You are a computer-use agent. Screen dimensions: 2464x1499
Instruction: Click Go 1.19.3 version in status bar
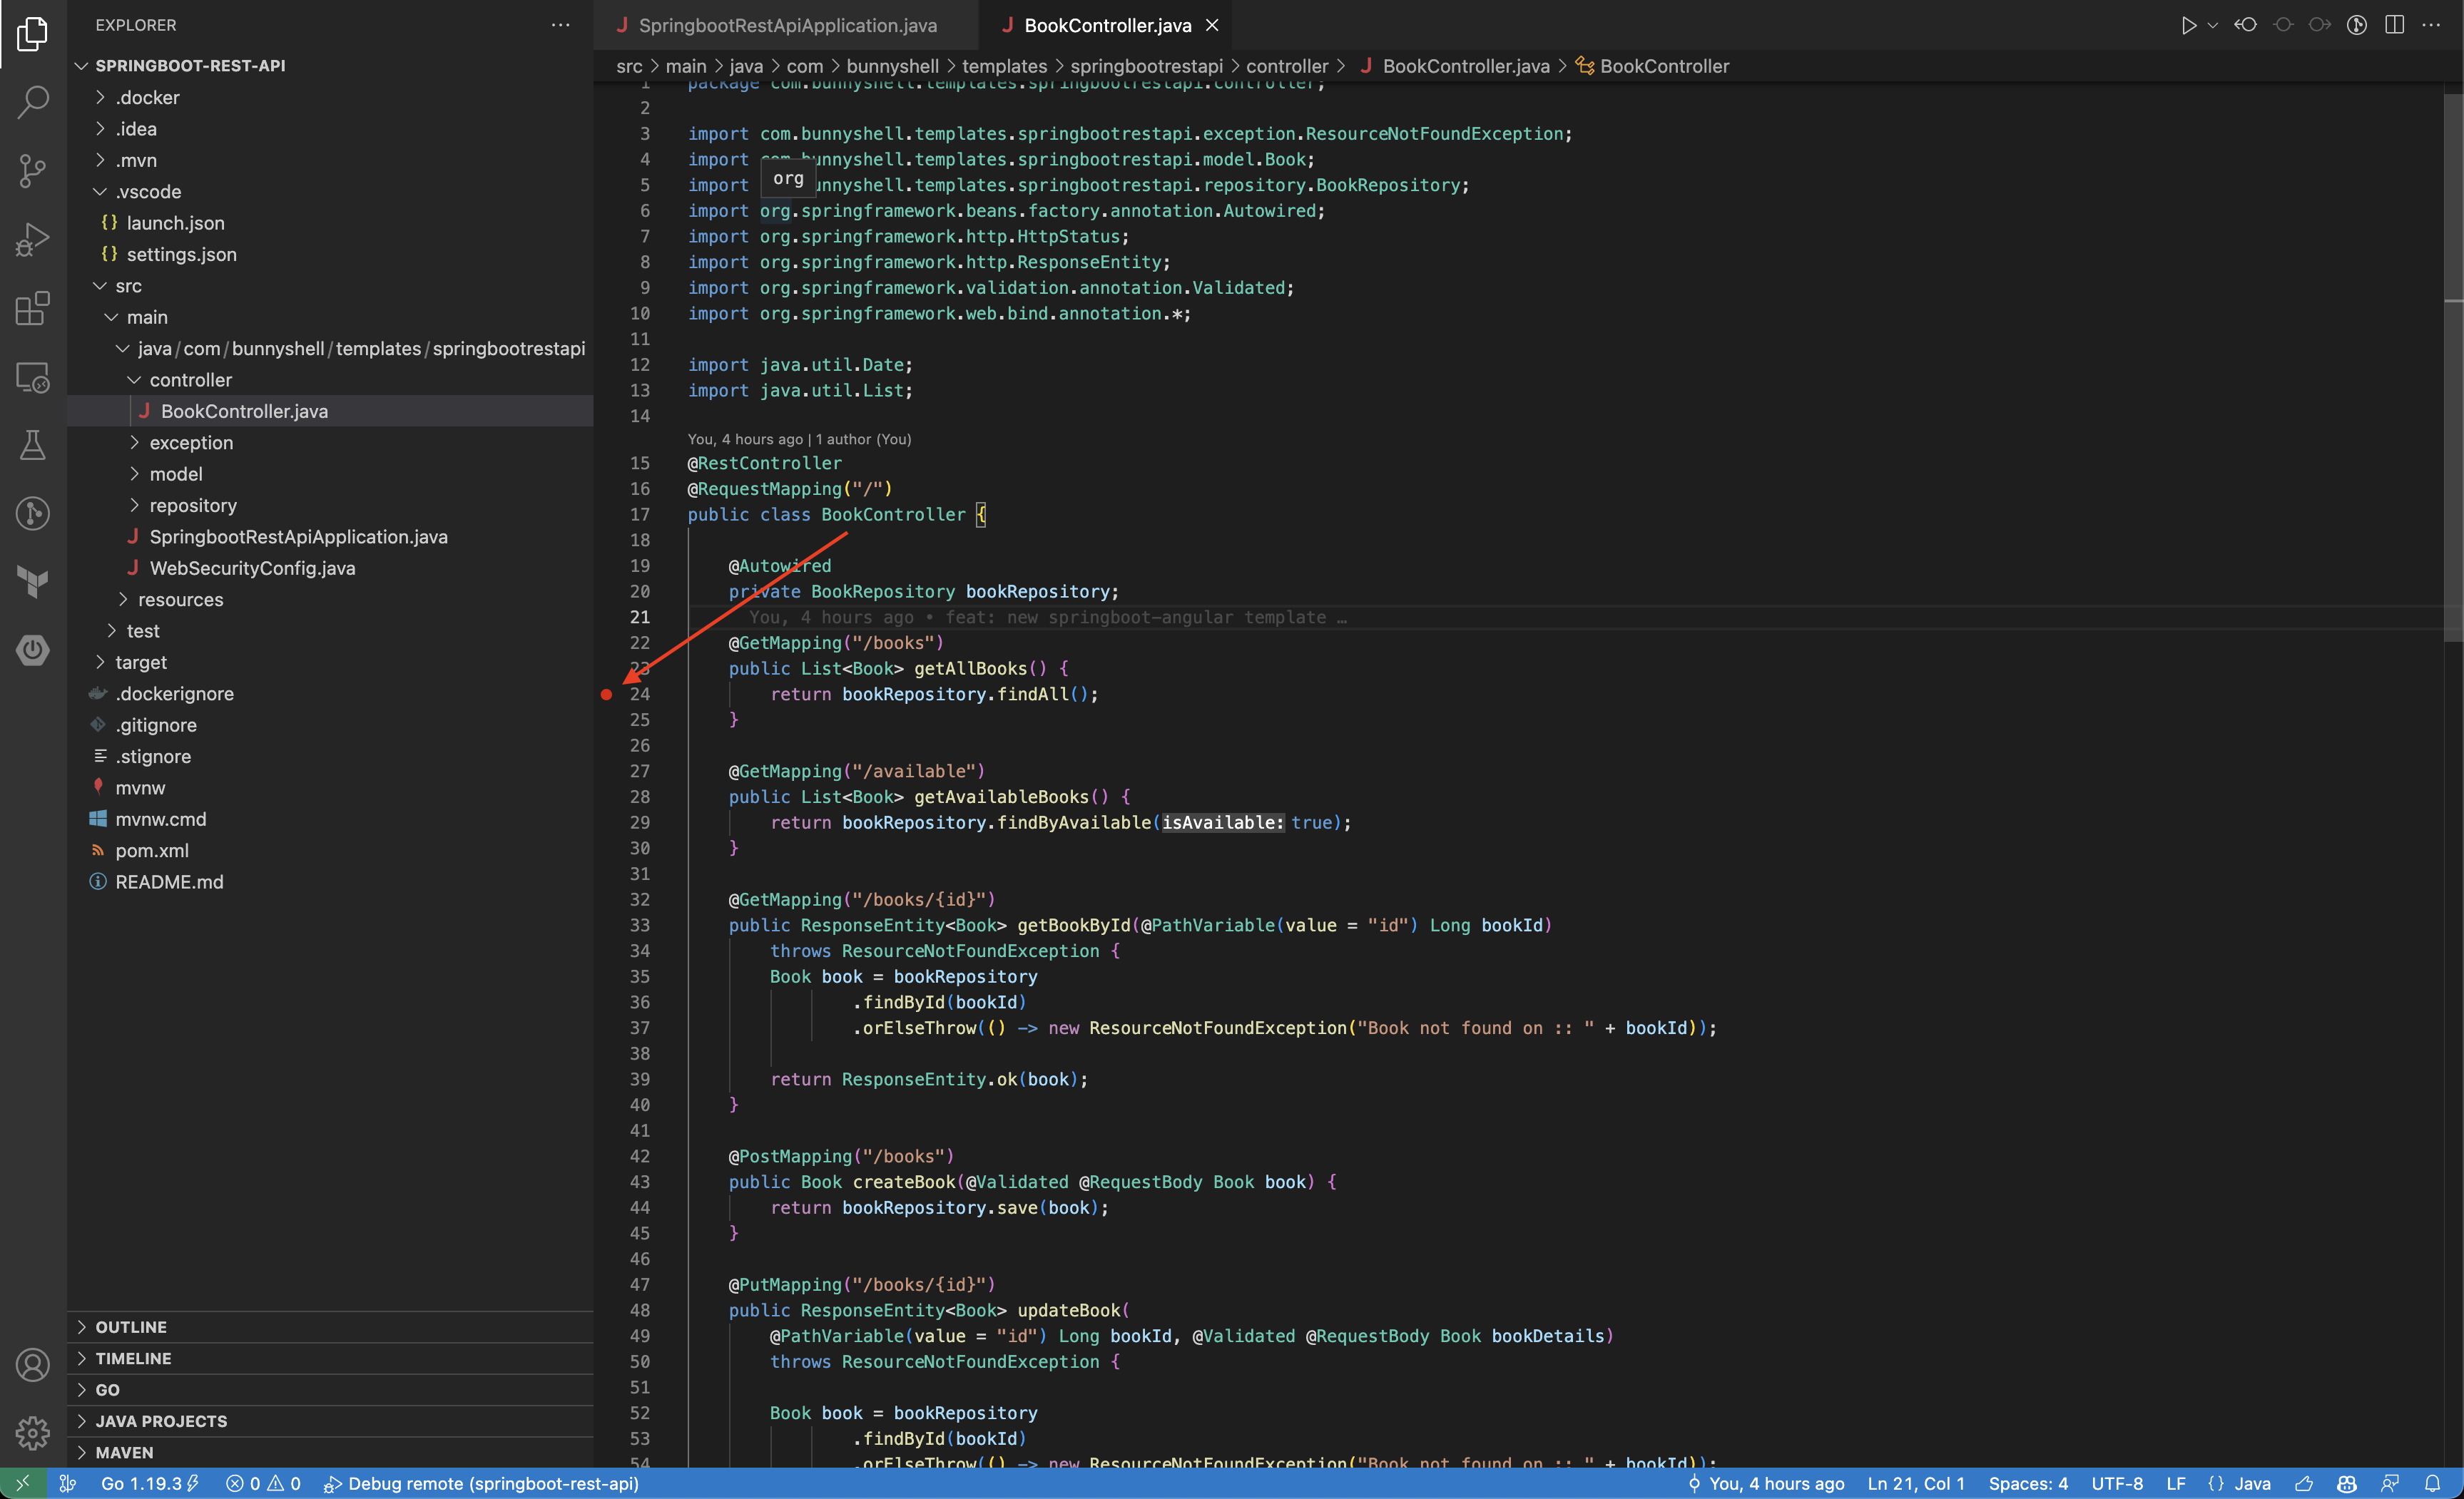pyautogui.click(x=150, y=1484)
